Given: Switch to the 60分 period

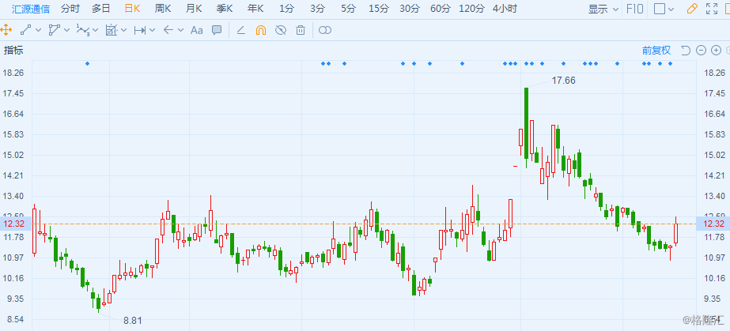Looking at the screenshot, I should (441, 9).
